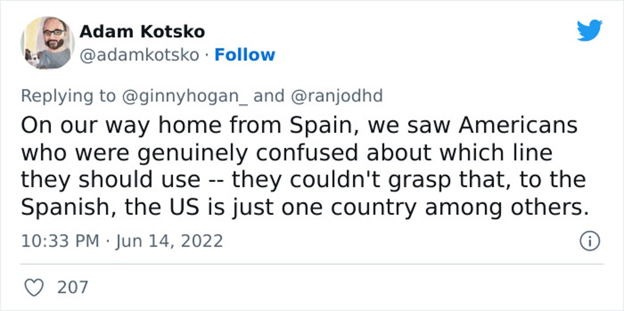This screenshot has height=311, width=624.
Task: Click the Jun 14, 2022 date
Action: click(169, 242)
